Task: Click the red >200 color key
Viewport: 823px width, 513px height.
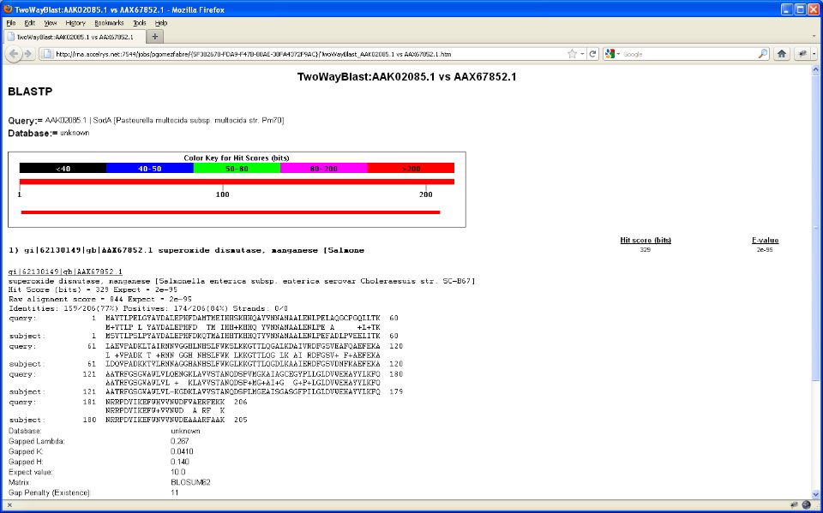Action: [x=411, y=169]
